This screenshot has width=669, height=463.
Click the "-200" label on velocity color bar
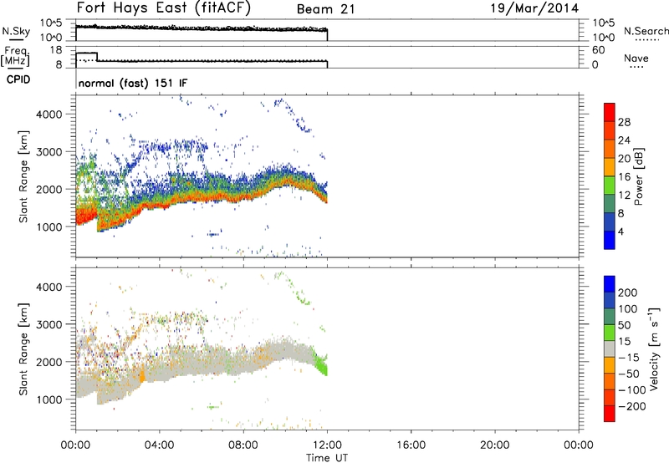pos(632,406)
